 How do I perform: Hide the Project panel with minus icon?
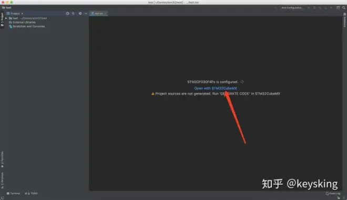click(x=86, y=14)
